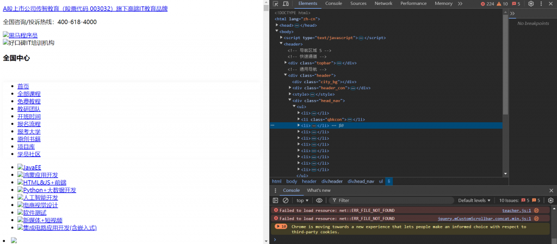Click the 黑马程序员 logo link

pos(20,35)
